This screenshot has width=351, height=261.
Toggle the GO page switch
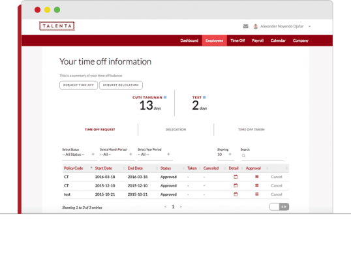tap(279, 207)
